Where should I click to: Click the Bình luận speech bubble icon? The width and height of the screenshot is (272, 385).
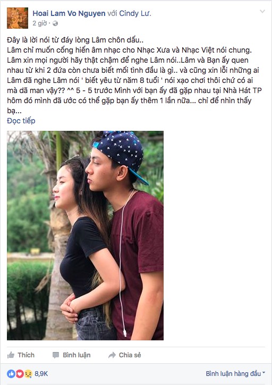coord(56,355)
